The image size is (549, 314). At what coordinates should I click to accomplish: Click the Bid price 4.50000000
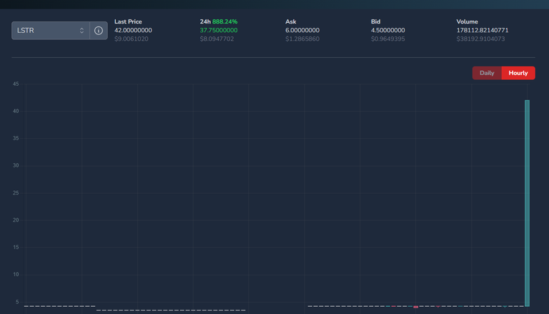click(x=388, y=30)
